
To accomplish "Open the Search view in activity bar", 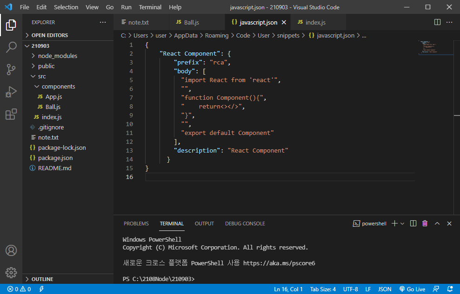I will point(11,47).
